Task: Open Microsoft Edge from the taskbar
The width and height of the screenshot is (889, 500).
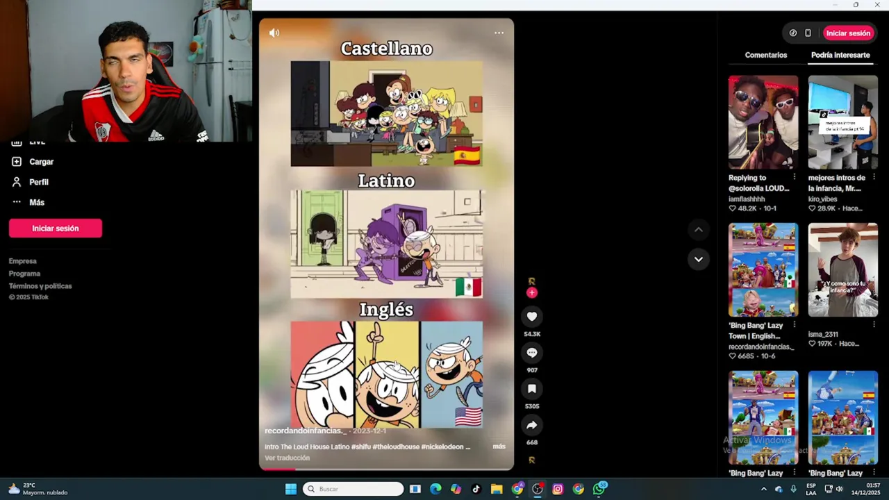Action: click(x=435, y=489)
